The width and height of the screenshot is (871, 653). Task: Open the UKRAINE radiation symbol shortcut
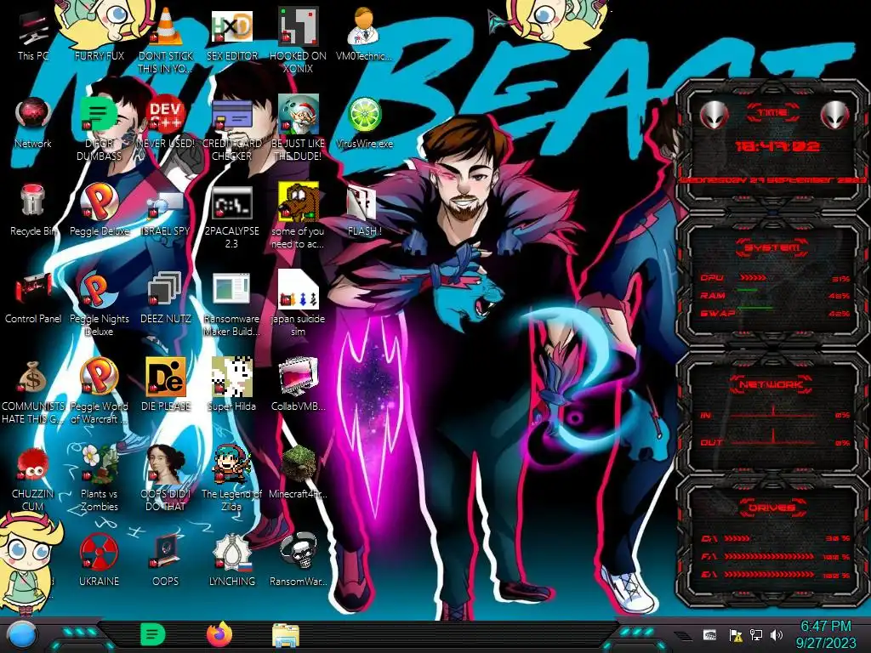(x=99, y=552)
